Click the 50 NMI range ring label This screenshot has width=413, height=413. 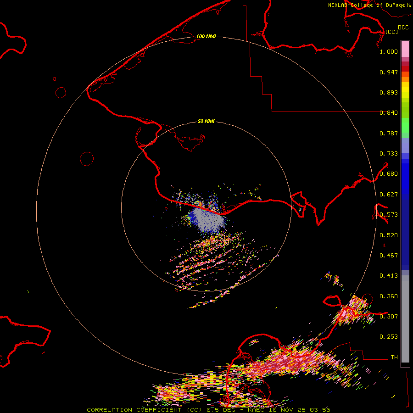pyautogui.click(x=206, y=121)
